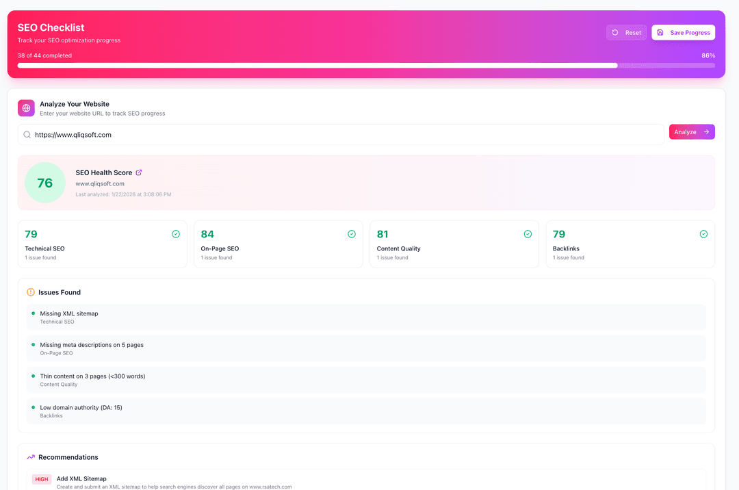Image resolution: width=739 pixels, height=490 pixels.
Task: Select the Missing meta descriptions issue row
Action: (x=366, y=348)
